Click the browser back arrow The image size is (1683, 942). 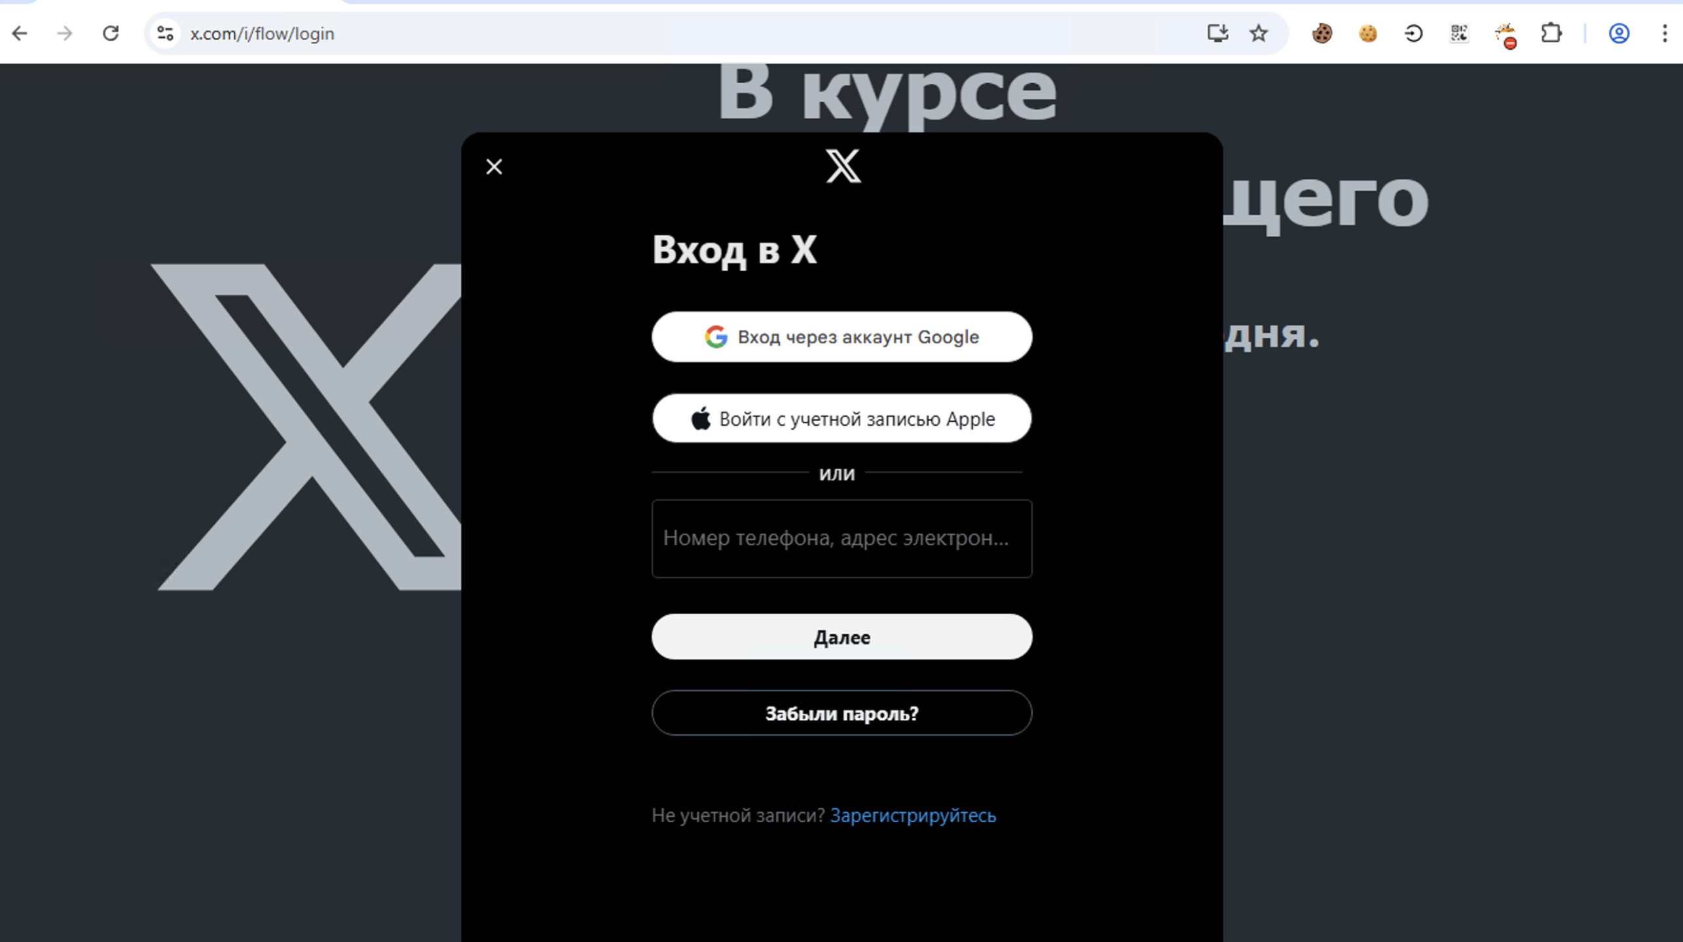pyautogui.click(x=20, y=33)
